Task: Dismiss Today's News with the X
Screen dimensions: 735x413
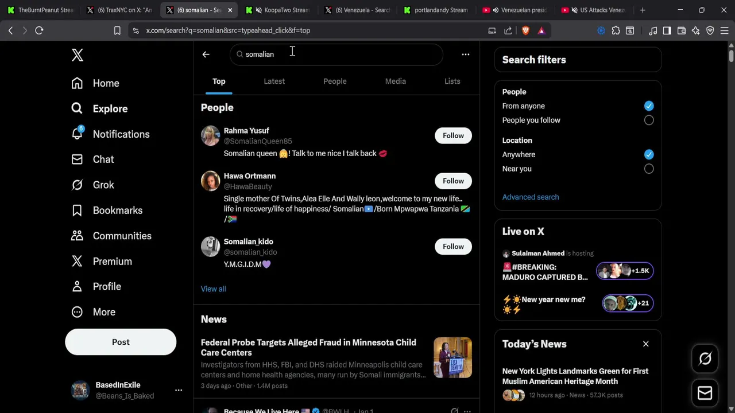Action: point(645,344)
